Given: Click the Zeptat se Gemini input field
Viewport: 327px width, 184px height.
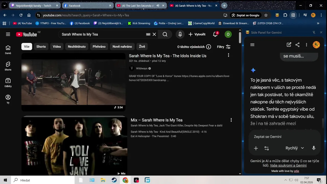Looking at the screenshot, I should click(284, 137).
